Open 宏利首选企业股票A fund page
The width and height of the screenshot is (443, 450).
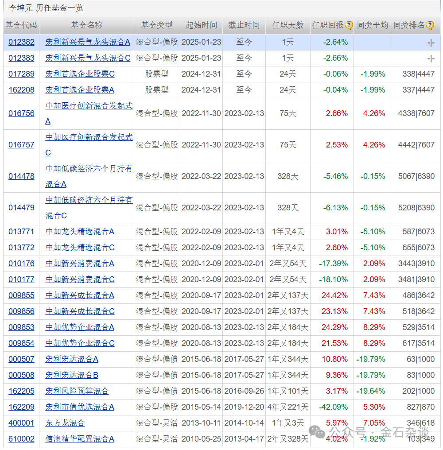(80, 90)
